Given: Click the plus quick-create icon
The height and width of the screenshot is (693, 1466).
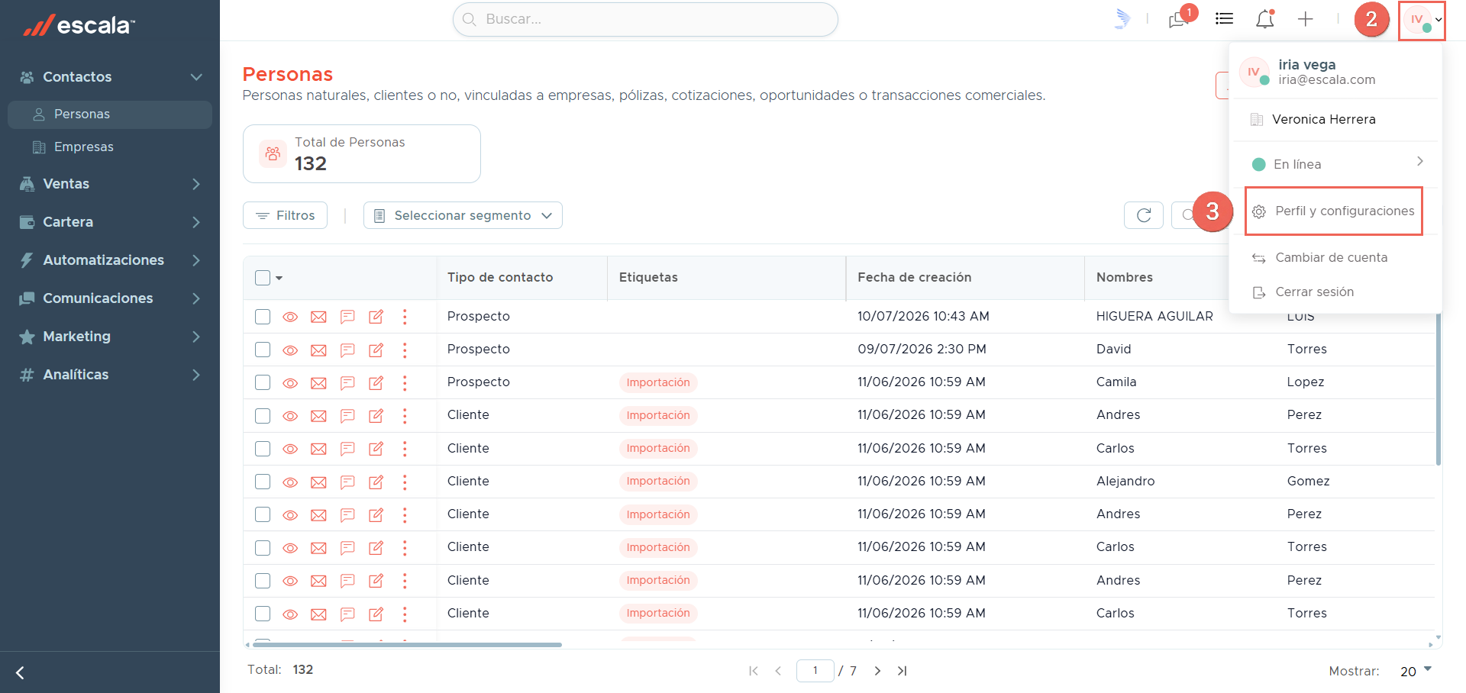Looking at the screenshot, I should coord(1305,19).
